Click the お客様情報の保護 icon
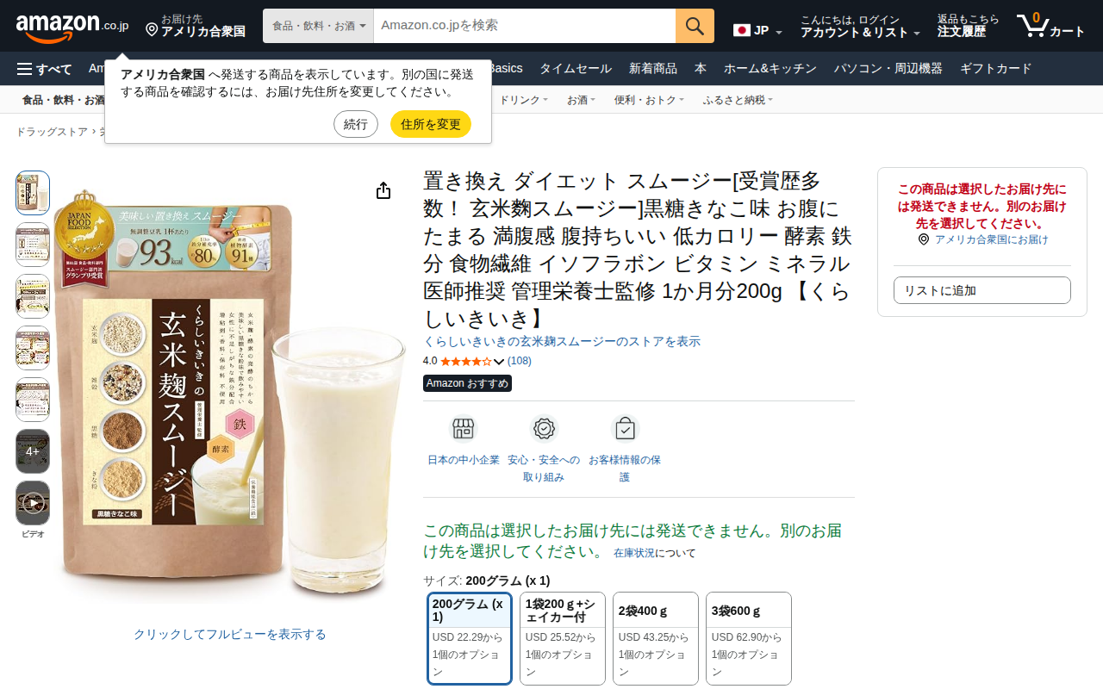The image size is (1103, 689). [625, 429]
